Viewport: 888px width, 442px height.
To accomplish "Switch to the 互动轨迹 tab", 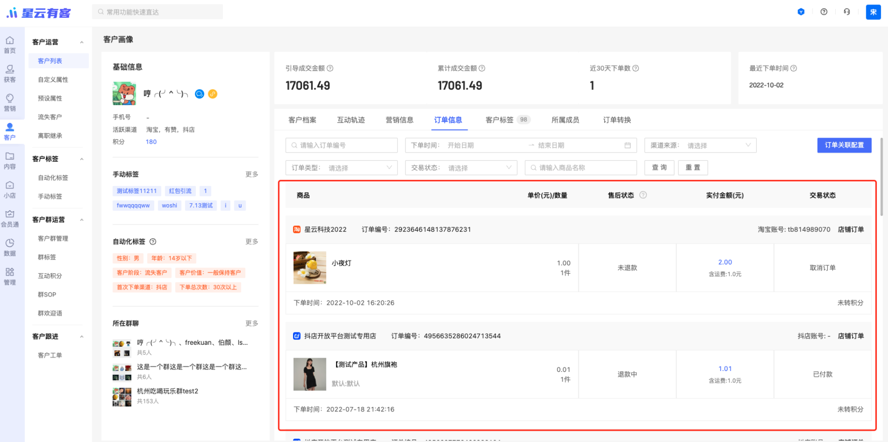I will [351, 120].
